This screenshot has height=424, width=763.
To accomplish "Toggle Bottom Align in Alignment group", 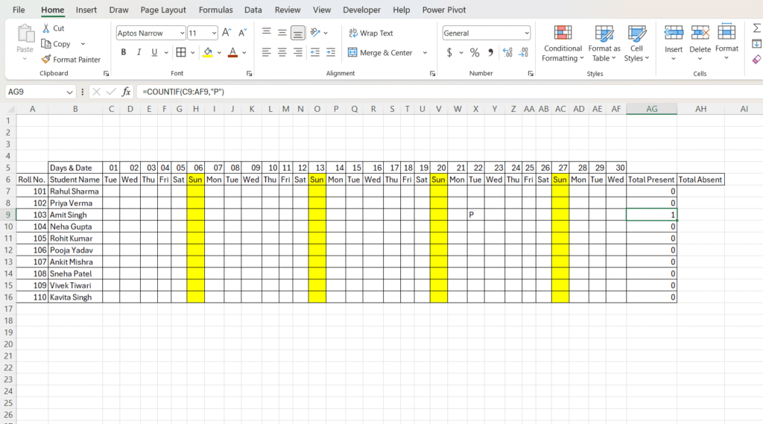I will pos(298,33).
